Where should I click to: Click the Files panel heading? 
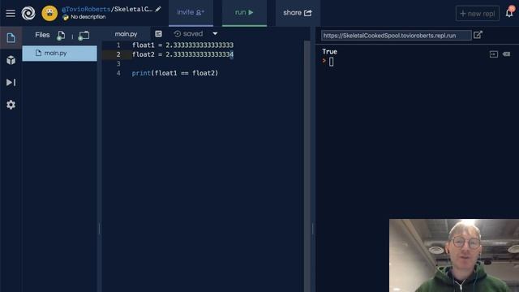pos(42,35)
